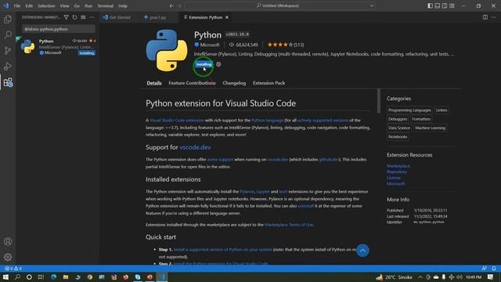The height and width of the screenshot is (282, 501).
Task: Select the Feature Contributions tab
Action: (x=192, y=83)
